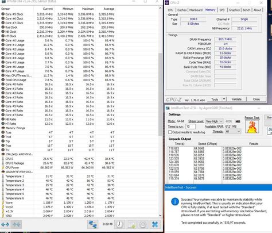
Task: Open the Mainboard tab in CPU-Z
Action: pos(196,10)
